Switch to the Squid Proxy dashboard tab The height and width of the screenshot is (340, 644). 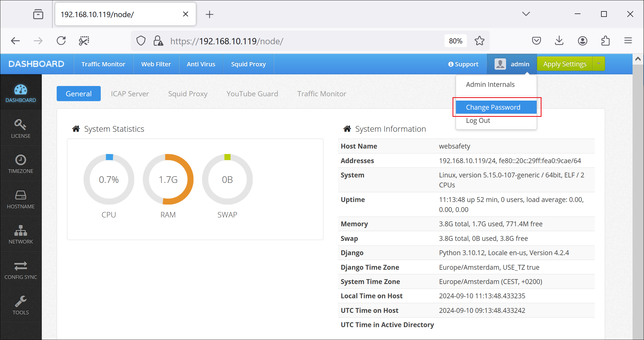click(x=188, y=94)
